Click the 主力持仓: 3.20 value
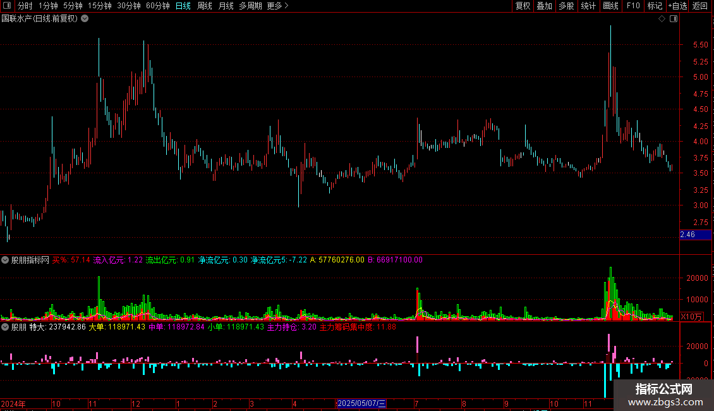The image size is (714, 411). tap(291, 327)
